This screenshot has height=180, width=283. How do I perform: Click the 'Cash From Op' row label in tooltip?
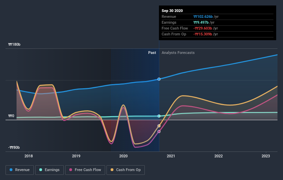[174, 34]
